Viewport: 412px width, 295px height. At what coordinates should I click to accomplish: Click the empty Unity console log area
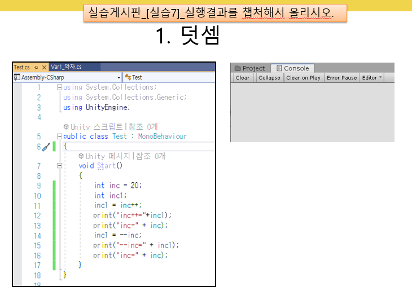tap(313, 112)
